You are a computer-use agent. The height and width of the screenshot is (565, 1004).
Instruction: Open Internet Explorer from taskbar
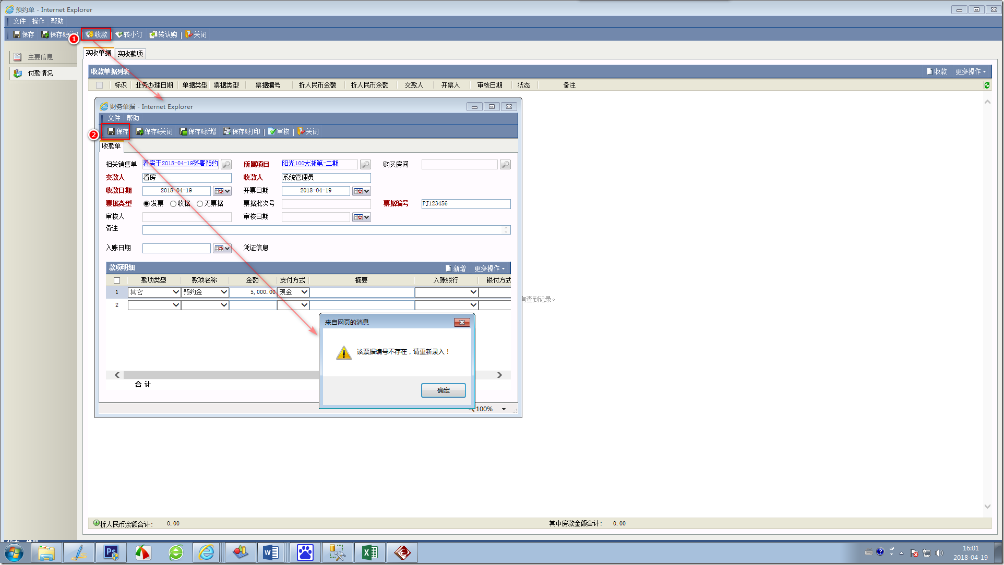[x=207, y=552]
